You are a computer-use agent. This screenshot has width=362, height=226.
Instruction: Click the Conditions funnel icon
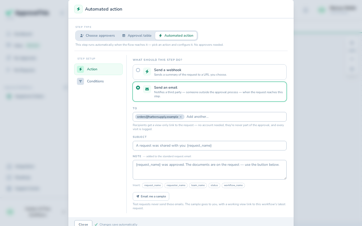coord(80,81)
